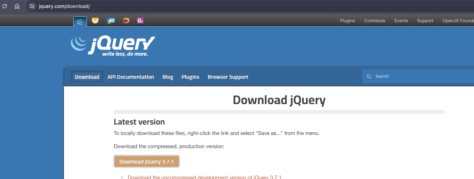Open Browser Support navigation item
This screenshot has height=179, width=474.
228,77
